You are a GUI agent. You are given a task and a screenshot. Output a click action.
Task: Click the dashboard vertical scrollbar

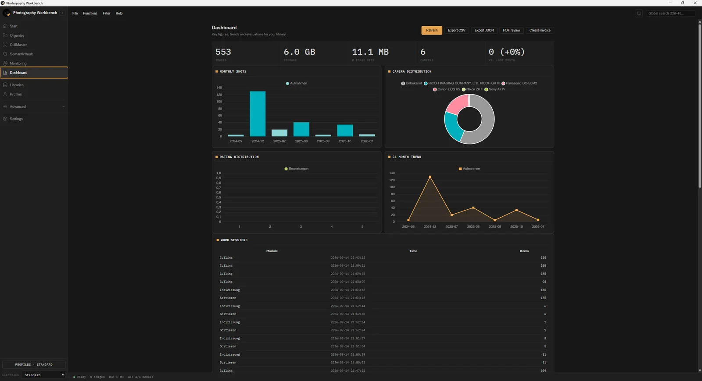coord(700,105)
